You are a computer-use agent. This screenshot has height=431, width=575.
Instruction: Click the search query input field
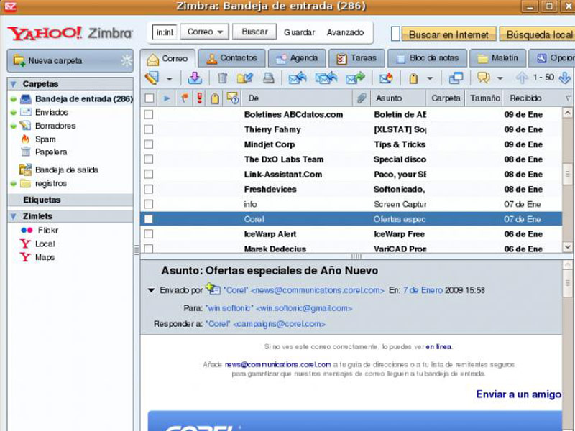coord(165,32)
